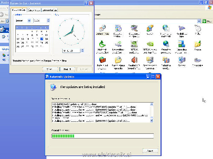Select day 19 in the calendar
This screenshot has width=213, height=159.
(18, 43)
